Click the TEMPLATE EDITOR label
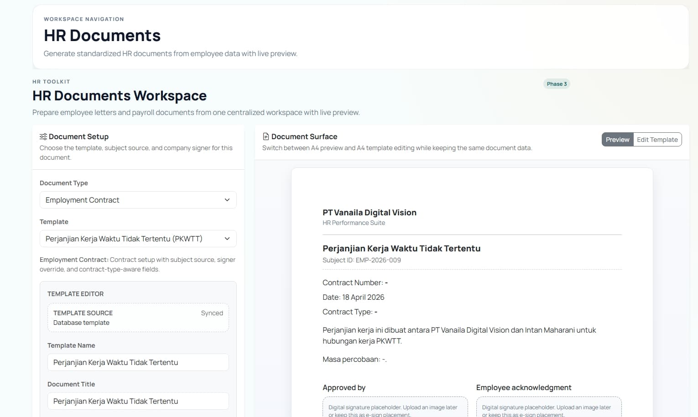 (x=76, y=294)
